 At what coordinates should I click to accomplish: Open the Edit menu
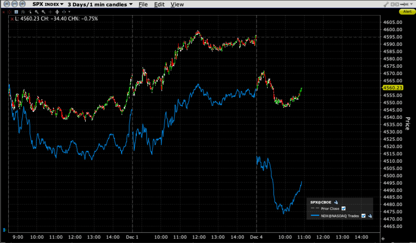pyautogui.click(x=160, y=5)
